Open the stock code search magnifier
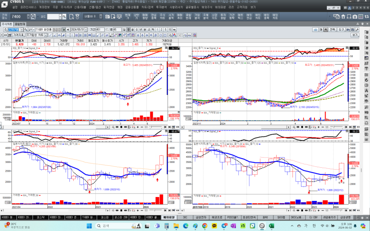The image size is (370, 231). (x=64, y=16)
